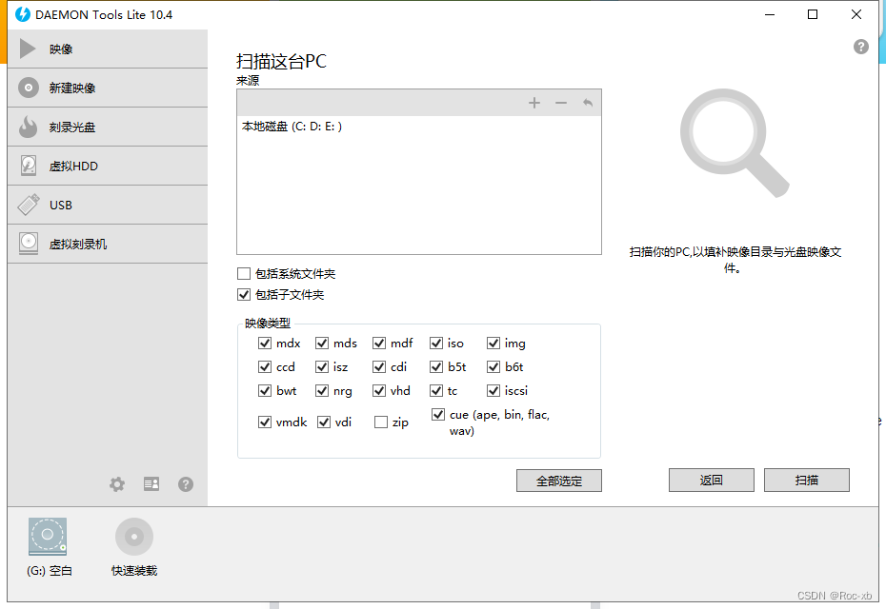Add a source with the plus icon

point(534,103)
